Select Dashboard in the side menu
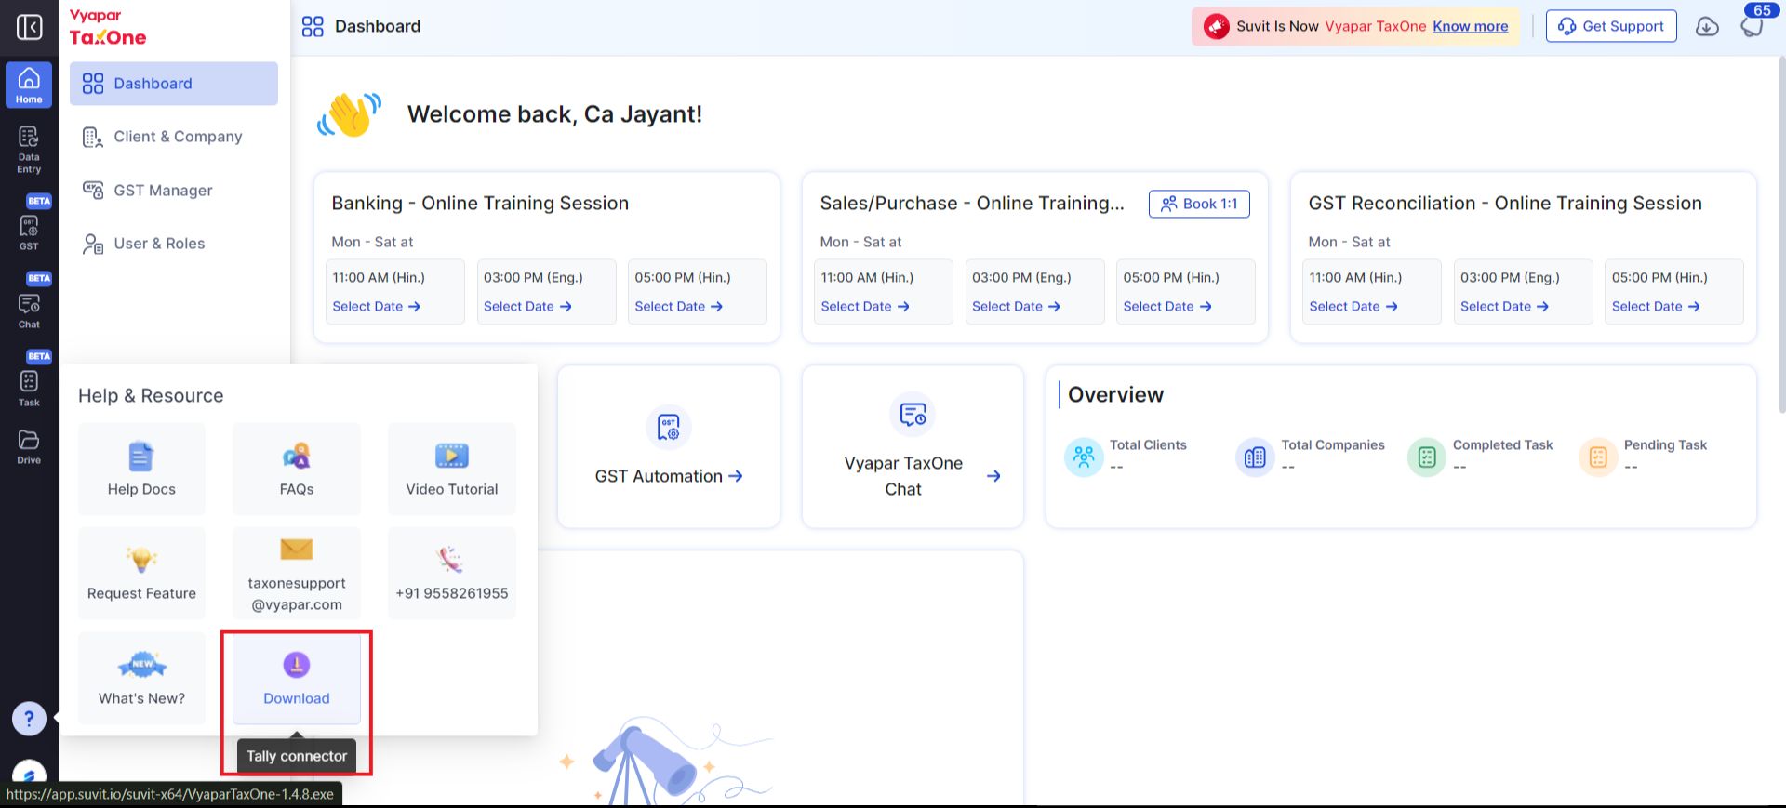This screenshot has height=808, width=1786. coord(174,84)
